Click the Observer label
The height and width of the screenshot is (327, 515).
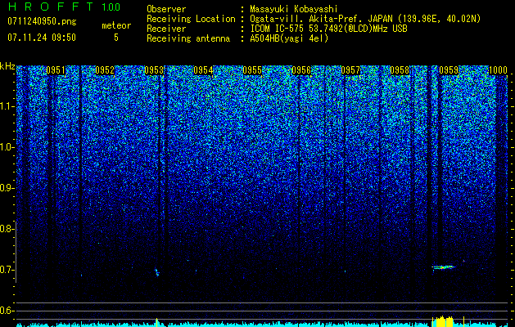point(166,9)
